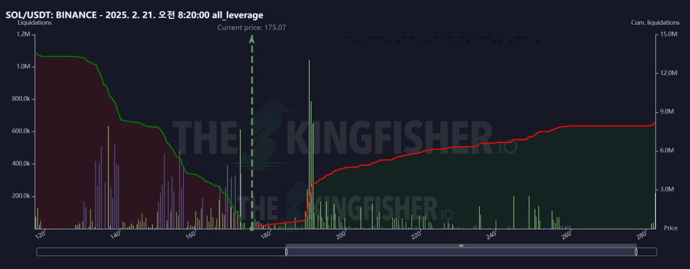Click the '280' price axis tick
690x269 pixels.
tap(641, 235)
